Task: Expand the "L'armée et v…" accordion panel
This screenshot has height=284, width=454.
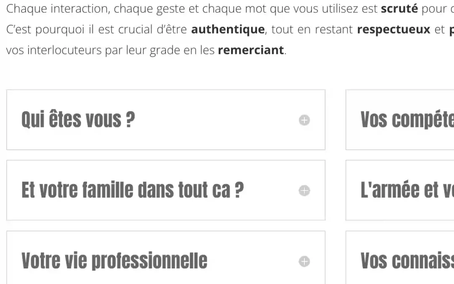Action: [406, 191]
